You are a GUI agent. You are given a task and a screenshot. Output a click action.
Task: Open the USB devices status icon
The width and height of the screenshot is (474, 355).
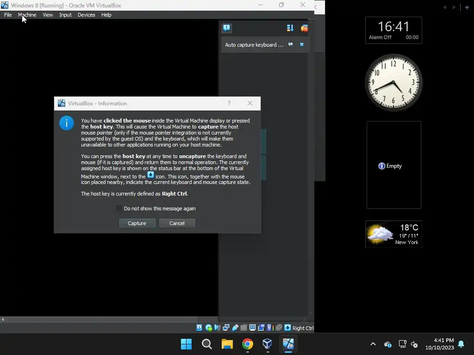[x=235, y=328]
